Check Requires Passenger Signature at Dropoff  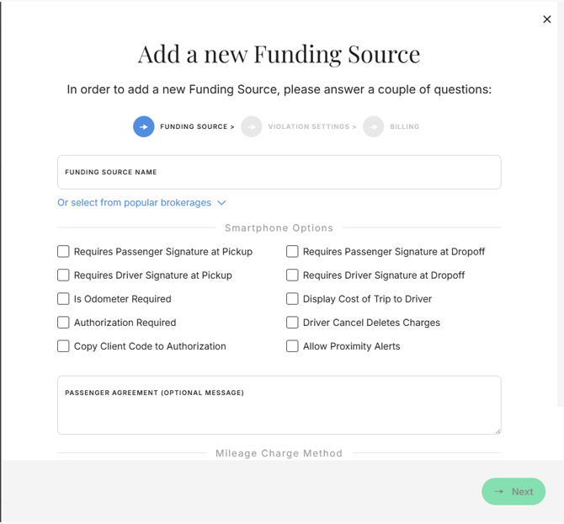[292, 251]
